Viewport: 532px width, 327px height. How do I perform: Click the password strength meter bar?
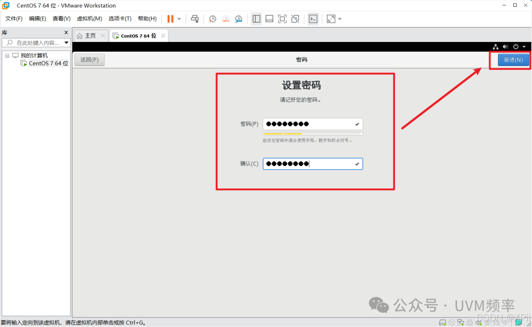[x=313, y=133]
